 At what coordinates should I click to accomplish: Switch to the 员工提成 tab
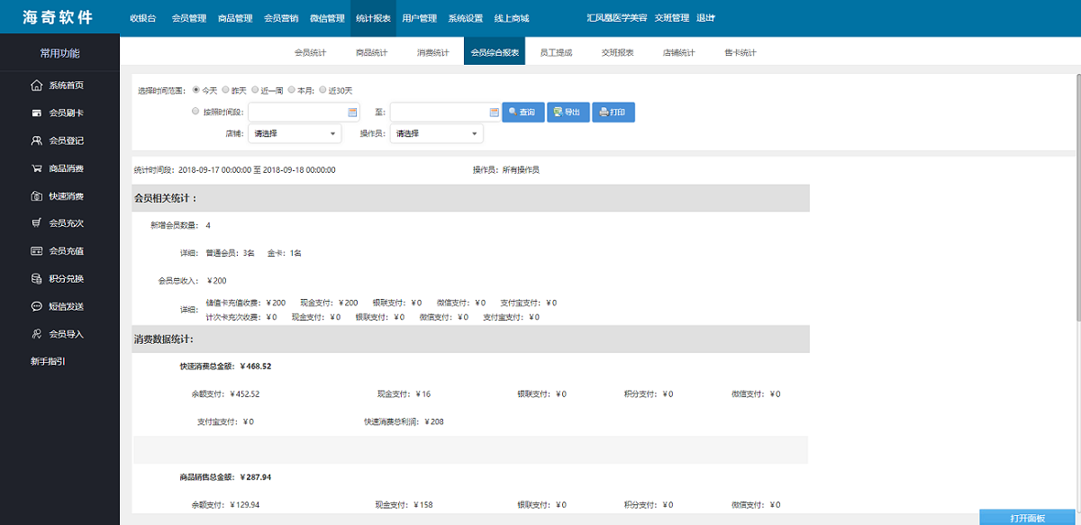pos(556,53)
